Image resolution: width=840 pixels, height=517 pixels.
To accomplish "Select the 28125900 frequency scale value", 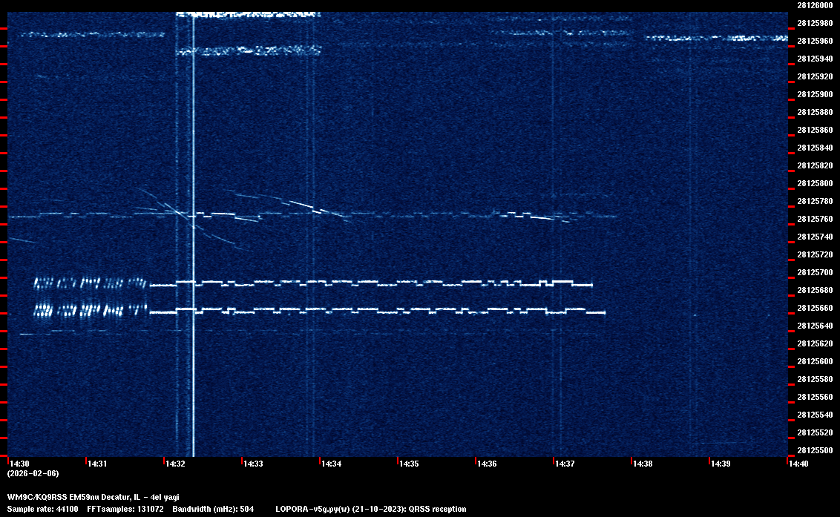I will click(x=814, y=94).
